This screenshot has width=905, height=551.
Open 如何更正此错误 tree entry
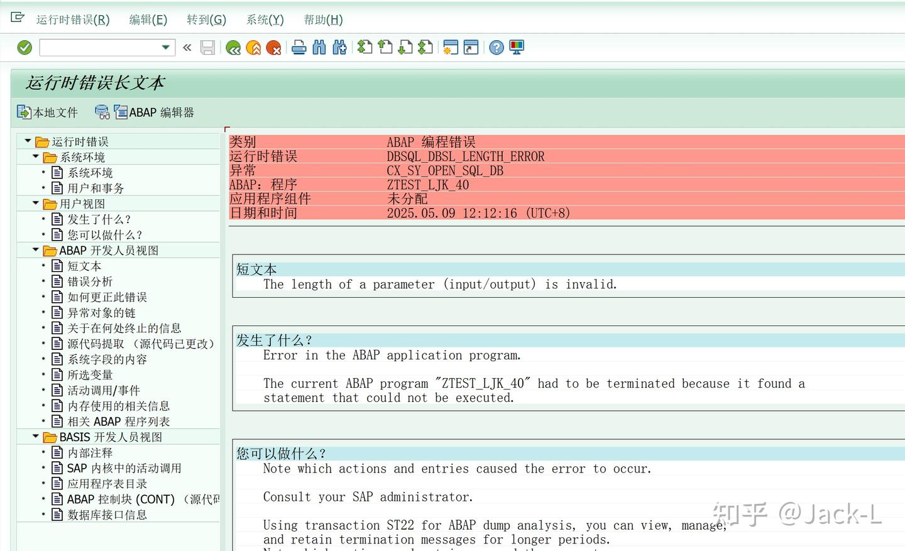click(107, 297)
